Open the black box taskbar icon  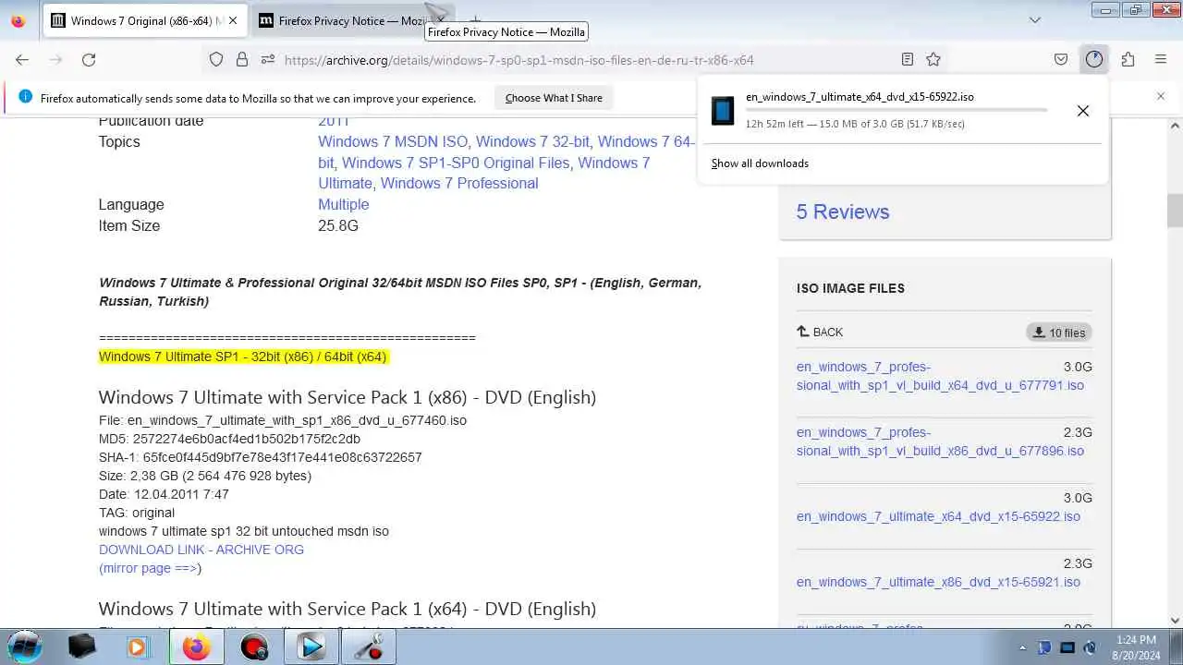[81, 647]
